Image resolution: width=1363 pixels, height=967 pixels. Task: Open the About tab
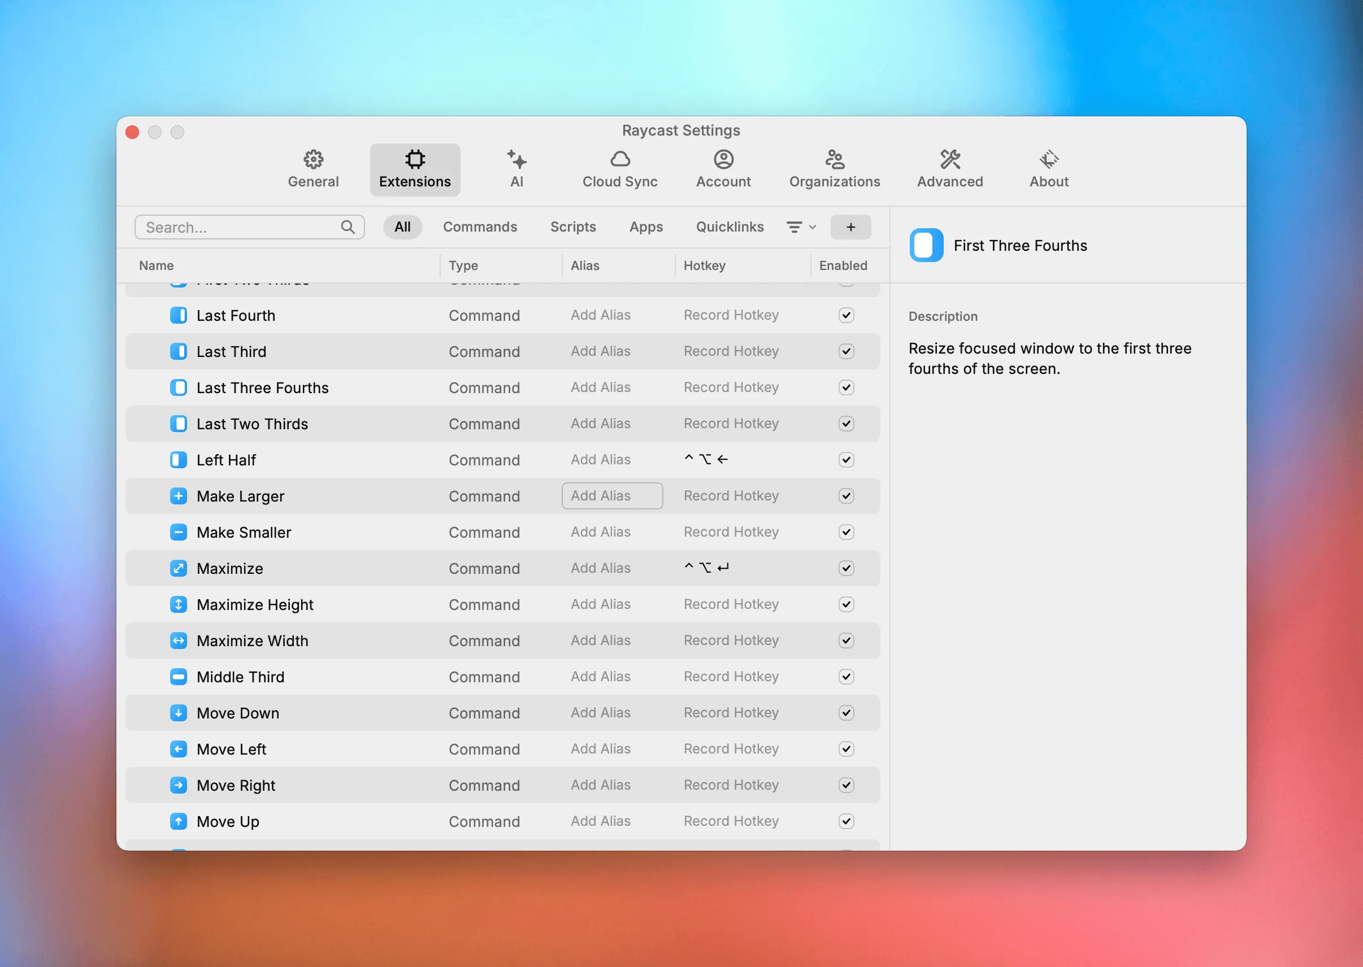(x=1048, y=169)
